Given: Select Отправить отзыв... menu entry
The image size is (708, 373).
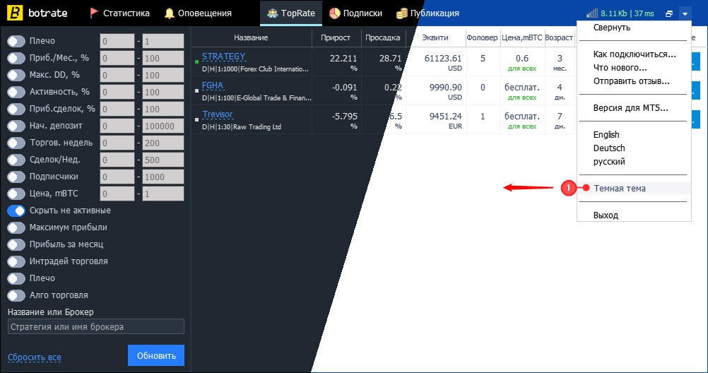Looking at the screenshot, I should pyautogui.click(x=631, y=81).
